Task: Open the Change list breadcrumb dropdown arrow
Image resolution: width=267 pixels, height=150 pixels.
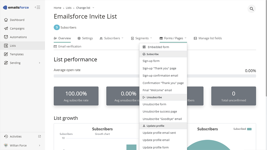Action: coord(93,8)
